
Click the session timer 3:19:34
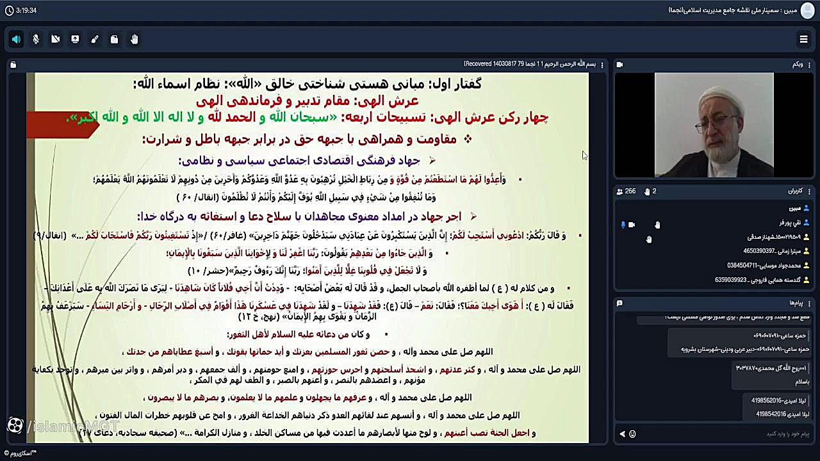pyautogui.click(x=26, y=10)
